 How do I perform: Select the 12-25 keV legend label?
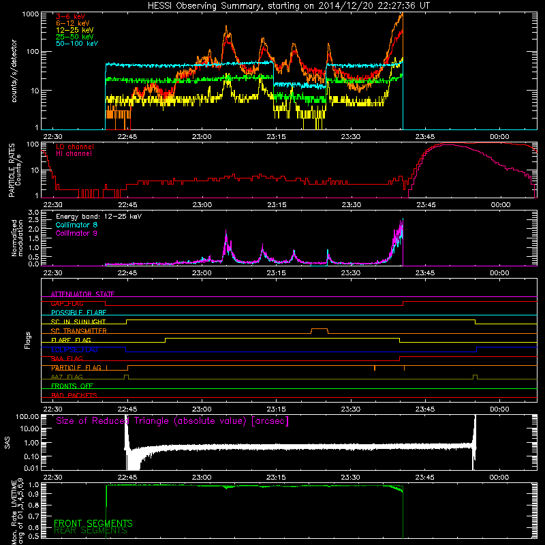[x=75, y=30]
